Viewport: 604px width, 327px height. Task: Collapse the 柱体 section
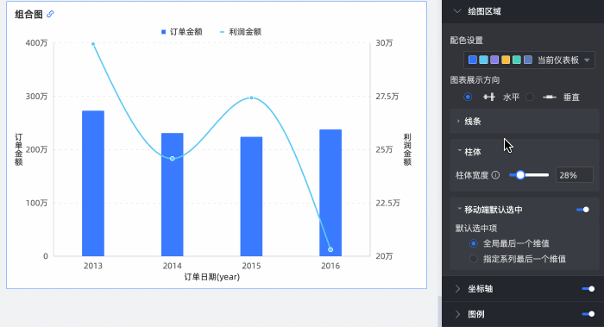pyautogui.click(x=460, y=151)
